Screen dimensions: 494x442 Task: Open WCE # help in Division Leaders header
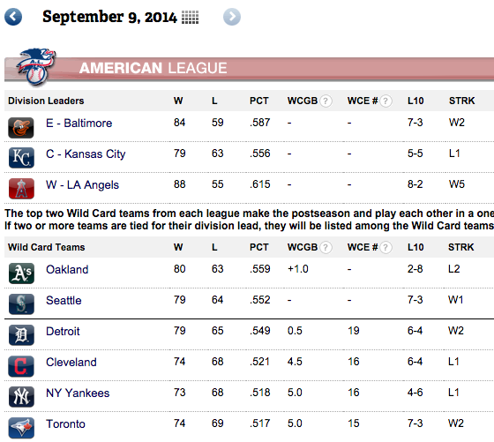385,101
